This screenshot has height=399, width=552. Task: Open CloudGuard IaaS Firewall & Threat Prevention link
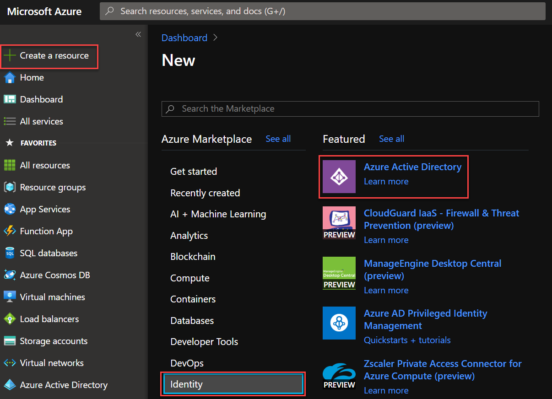(442, 219)
